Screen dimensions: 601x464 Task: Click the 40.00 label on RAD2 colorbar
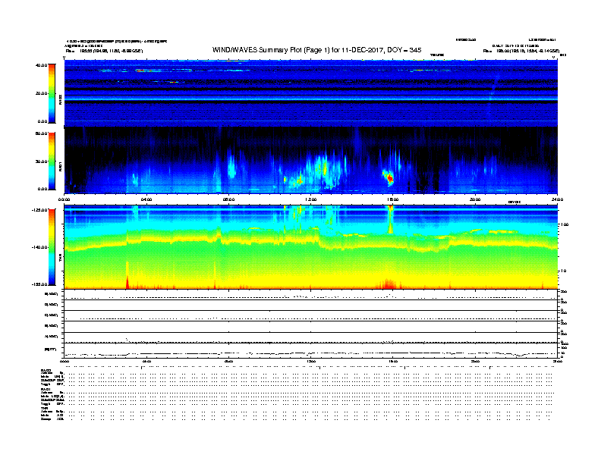[x=42, y=65]
